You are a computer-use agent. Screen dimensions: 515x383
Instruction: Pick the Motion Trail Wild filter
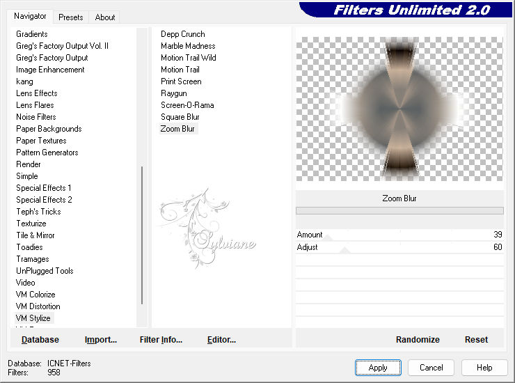pos(188,58)
